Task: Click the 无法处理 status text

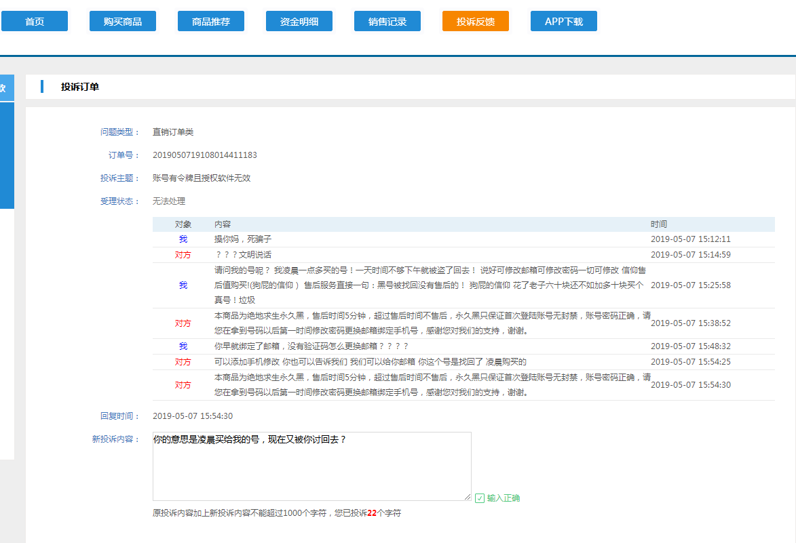Action: click(169, 201)
